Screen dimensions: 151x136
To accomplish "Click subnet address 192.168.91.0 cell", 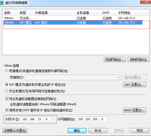I will pyautogui.click(x=127, y=18).
